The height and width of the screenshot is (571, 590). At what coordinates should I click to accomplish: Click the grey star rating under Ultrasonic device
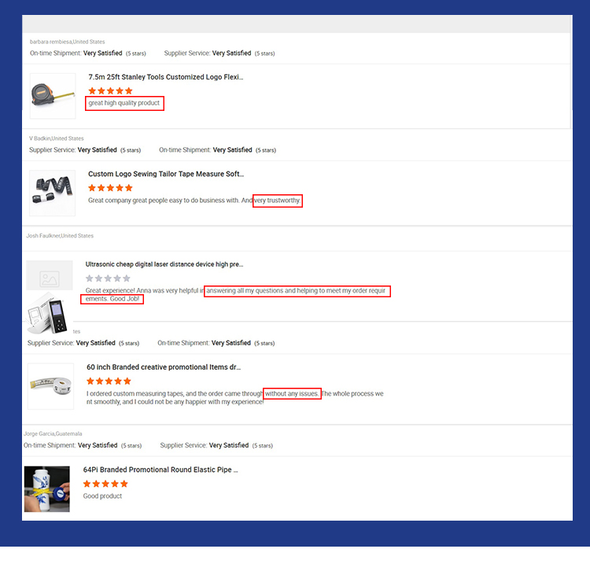click(108, 278)
